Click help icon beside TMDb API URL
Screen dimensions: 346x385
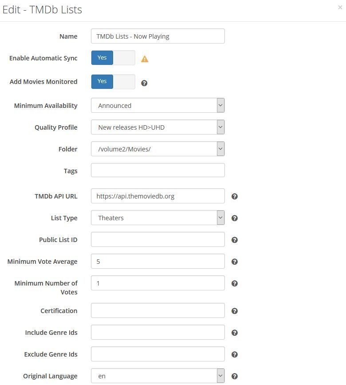[235, 196]
